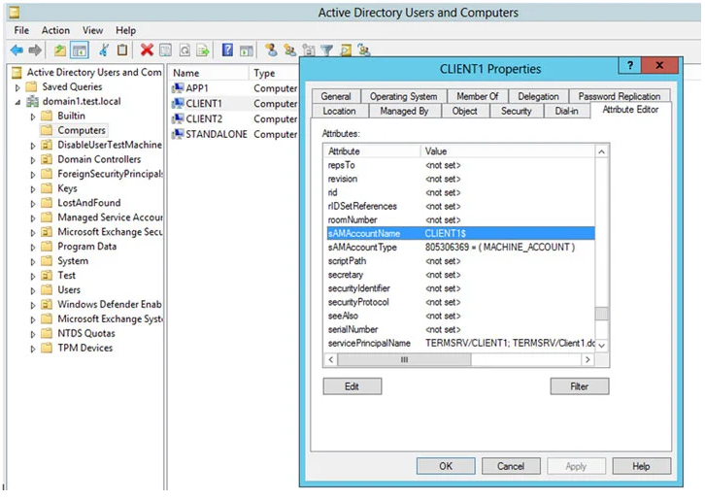Select TPM Devices in the tree
This screenshot has height=501, width=705.
[85, 349]
